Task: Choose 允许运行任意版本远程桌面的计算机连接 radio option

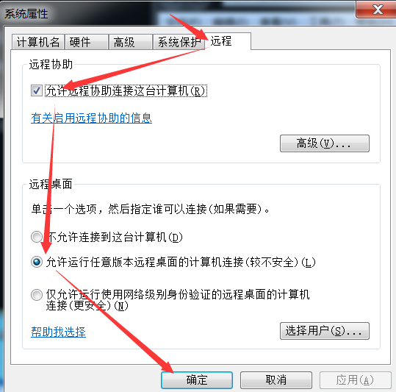Action: click(37, 262)
